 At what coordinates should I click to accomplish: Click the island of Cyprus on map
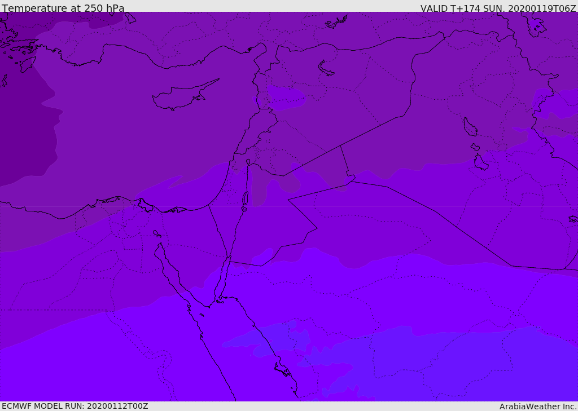[x=185, y=96]
